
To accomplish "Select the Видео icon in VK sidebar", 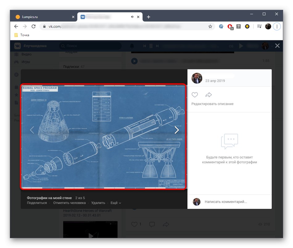I will pyautogui.click(x=16, y=54).
